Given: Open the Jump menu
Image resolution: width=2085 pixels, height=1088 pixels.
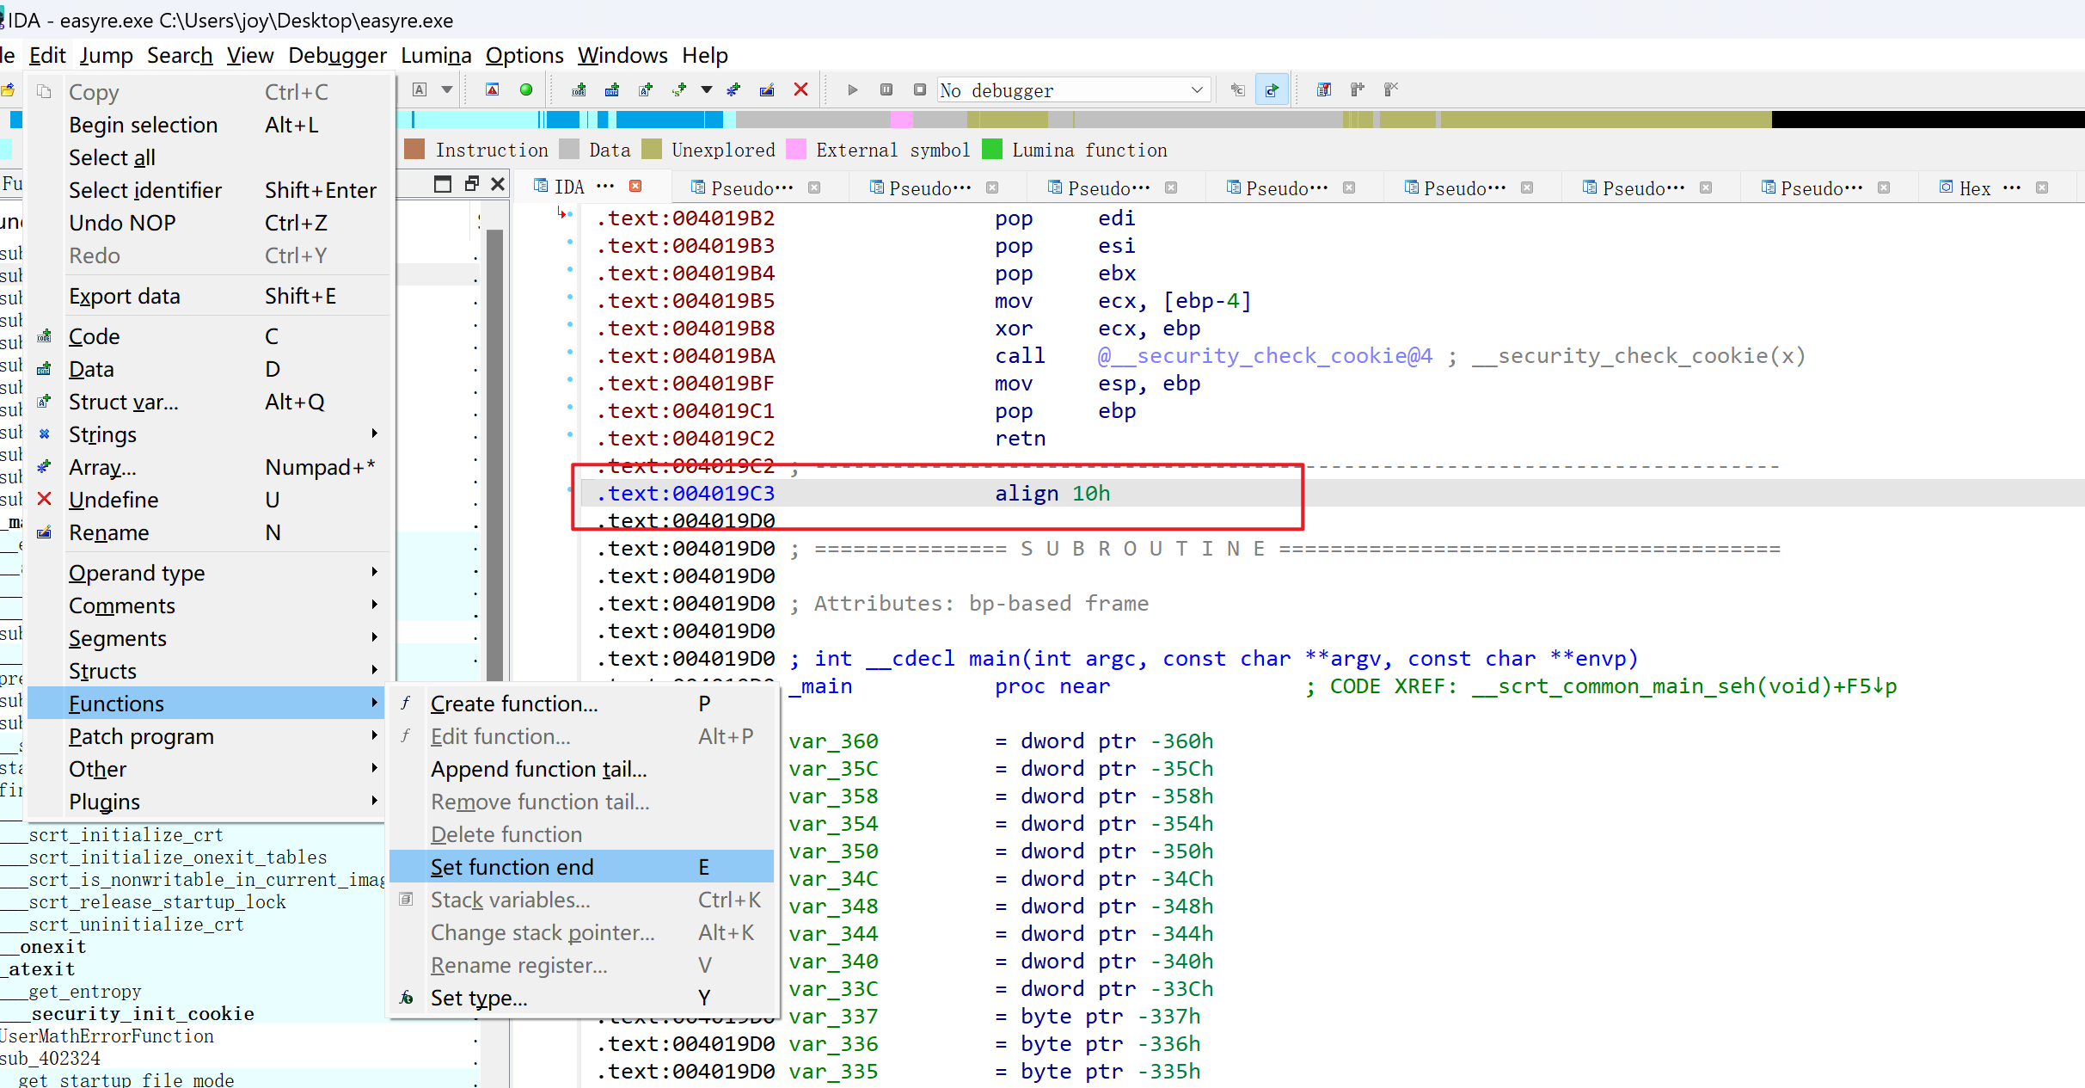Looking at the screenshot, I should (106, 55).
